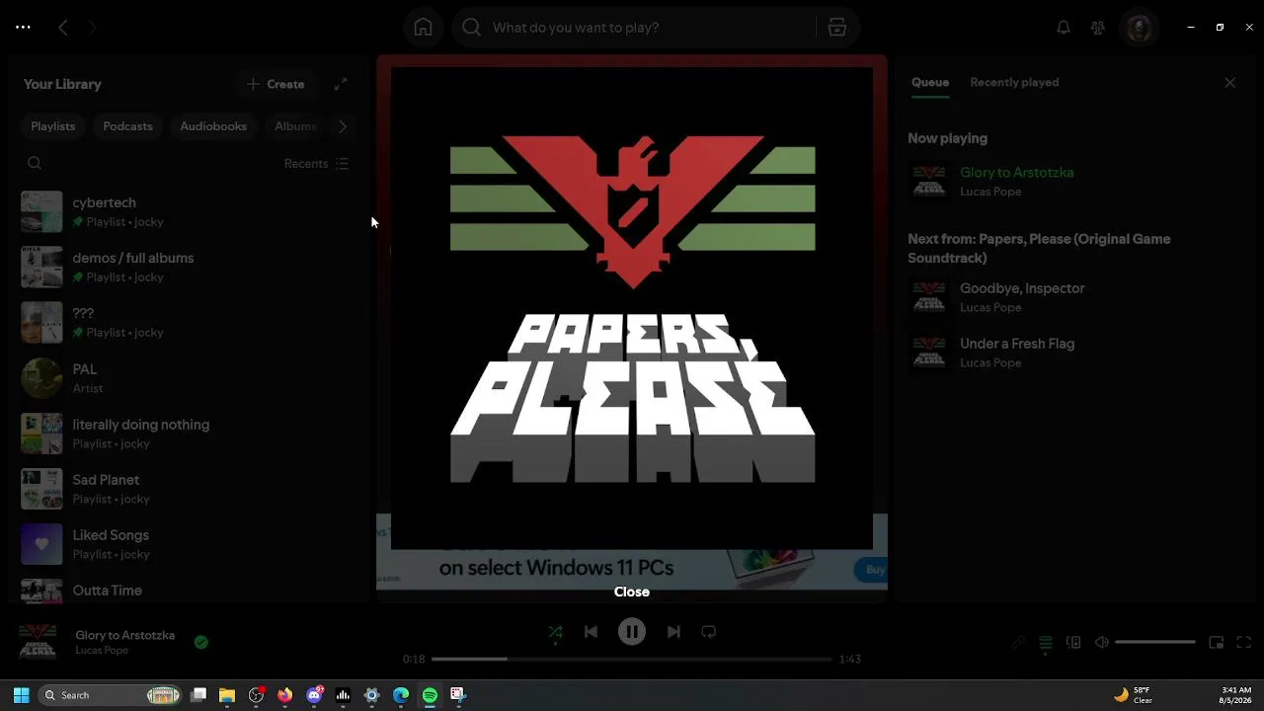Seek on the song progress bar
Screen dimensions: 1264x711
[632, 659]
